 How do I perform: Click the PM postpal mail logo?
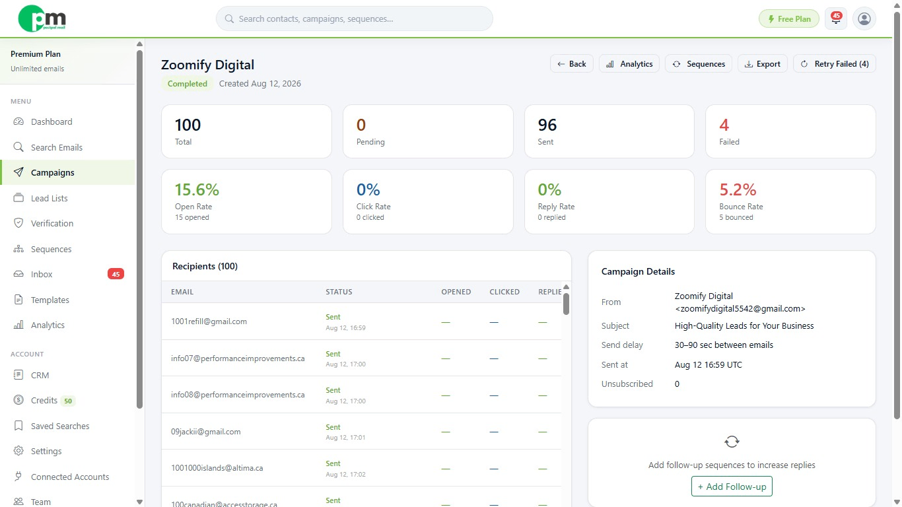(x=42, y=18)
